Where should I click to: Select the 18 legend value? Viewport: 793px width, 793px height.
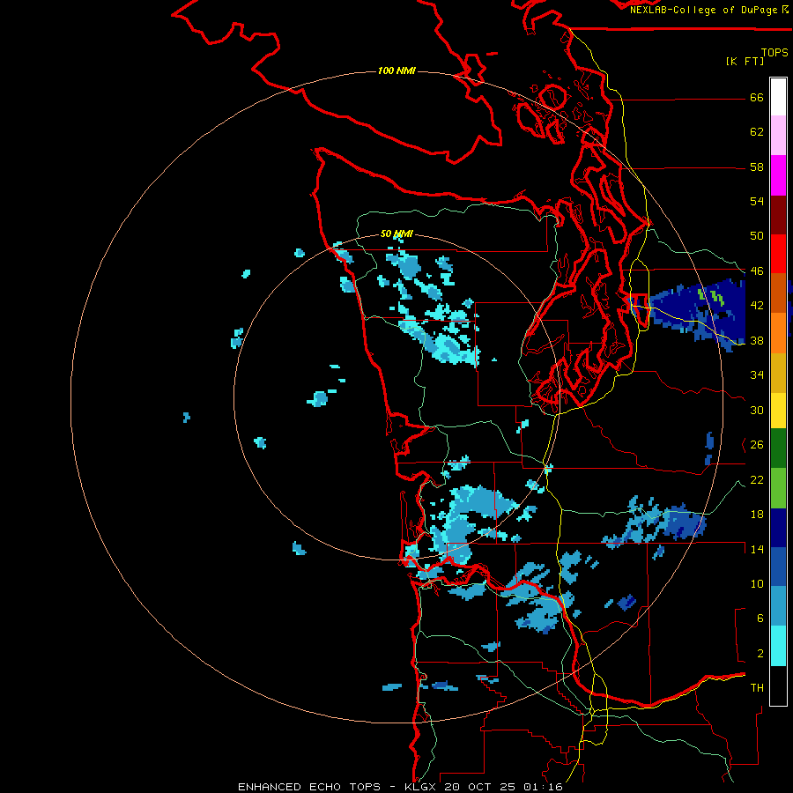coord(757,515)
